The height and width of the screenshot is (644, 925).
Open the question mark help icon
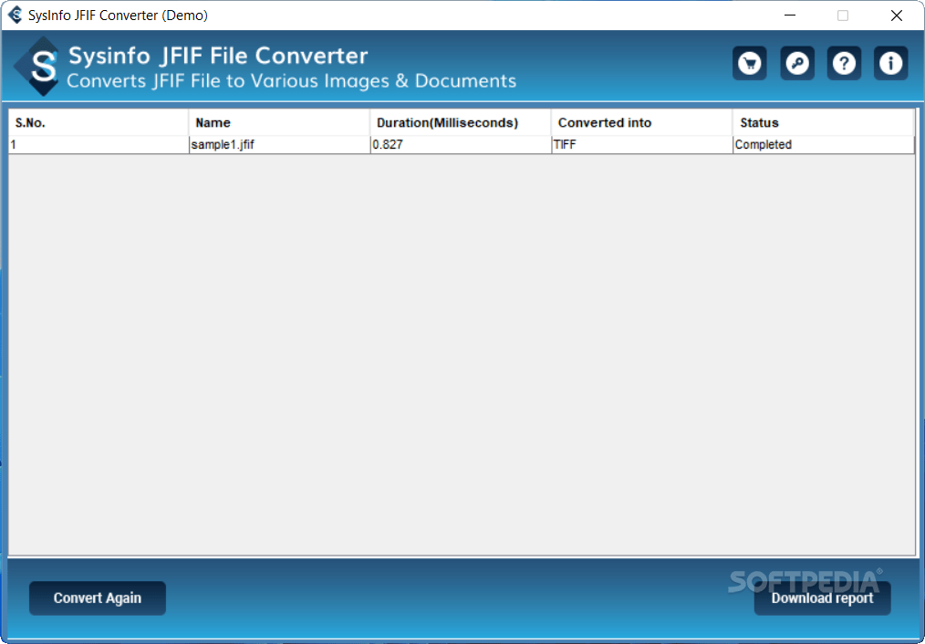(x=844, y=63)
